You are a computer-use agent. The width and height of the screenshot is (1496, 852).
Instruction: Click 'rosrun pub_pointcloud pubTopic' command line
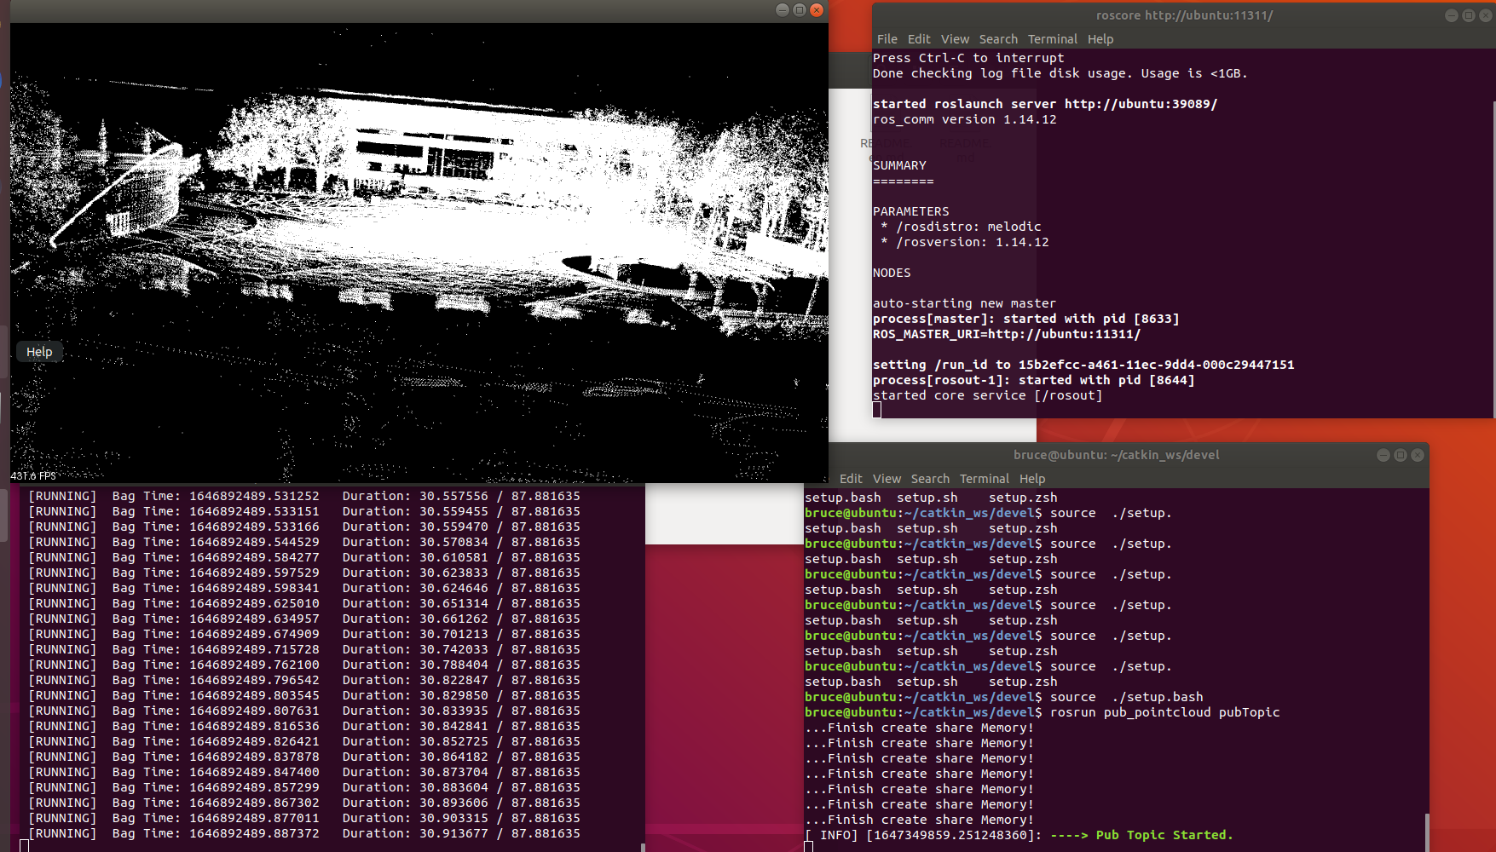(1042, 712)
